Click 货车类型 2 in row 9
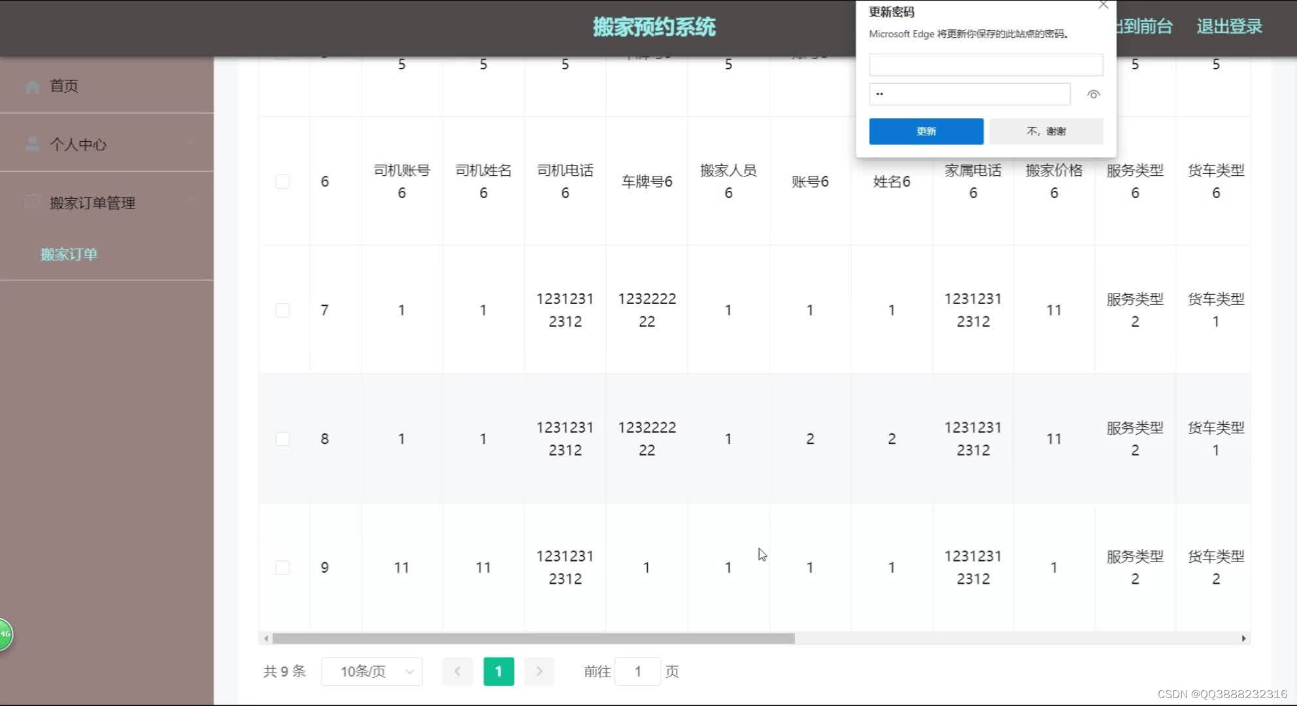 tap(1216, 567)
